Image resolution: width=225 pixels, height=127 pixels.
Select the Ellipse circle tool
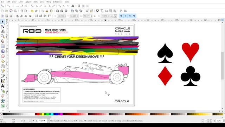click(x=2, y=56)
